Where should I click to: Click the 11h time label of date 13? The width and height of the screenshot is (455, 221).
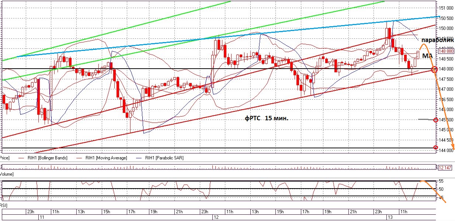(x=404, y=212)
